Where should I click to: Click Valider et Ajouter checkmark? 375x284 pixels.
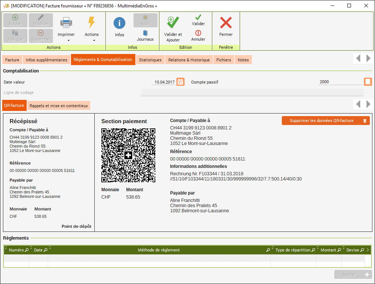173,23
